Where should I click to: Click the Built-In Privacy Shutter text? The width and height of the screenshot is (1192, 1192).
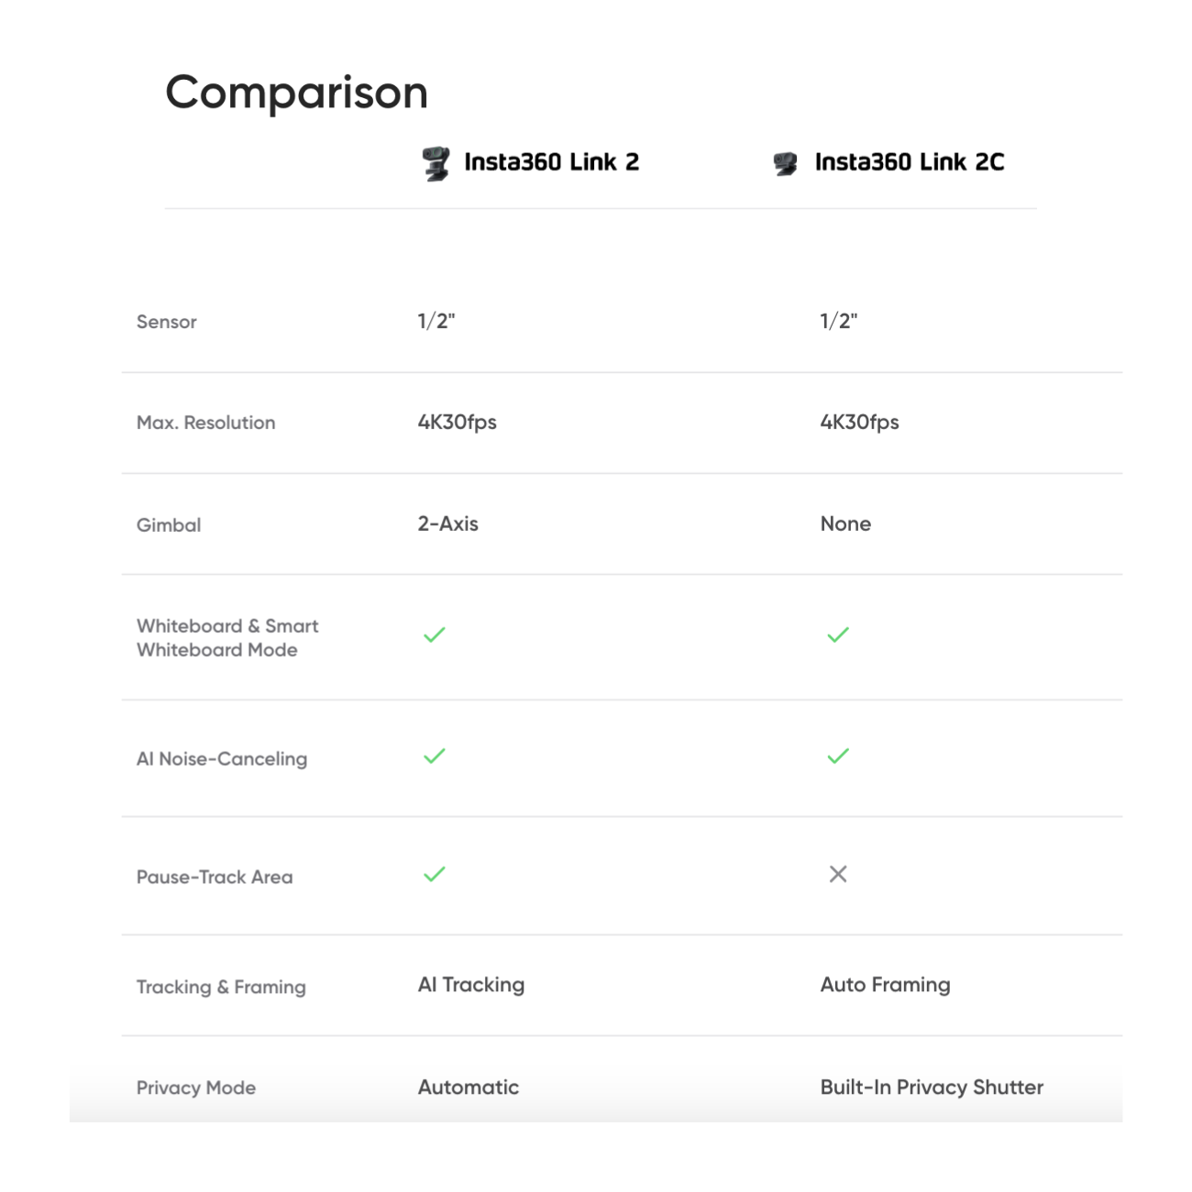(x=932, y=1087)
